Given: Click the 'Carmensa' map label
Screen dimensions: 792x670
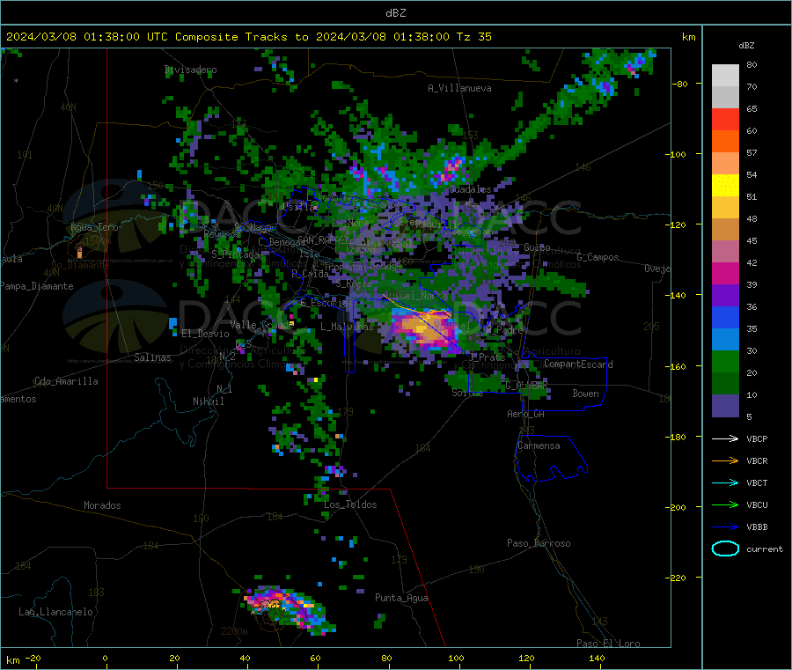Looking at the screenshot, I should (x=539, y=445).
